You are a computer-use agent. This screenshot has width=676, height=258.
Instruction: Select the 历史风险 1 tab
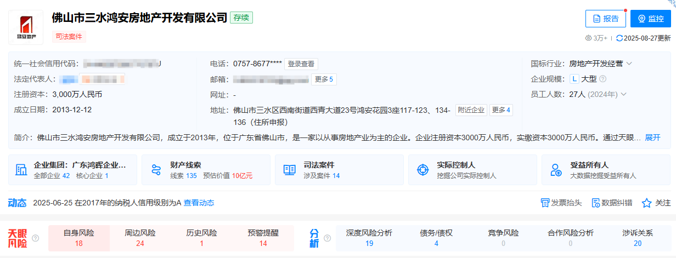coord(201,238)
